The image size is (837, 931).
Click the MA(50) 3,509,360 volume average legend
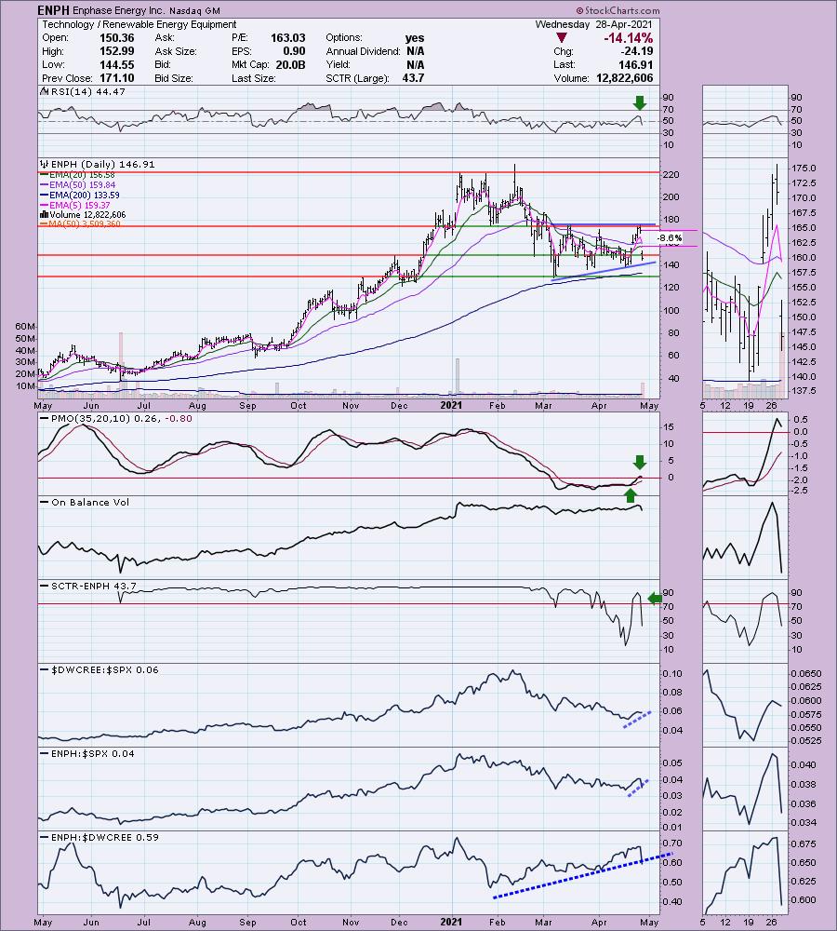pos(85,224)
